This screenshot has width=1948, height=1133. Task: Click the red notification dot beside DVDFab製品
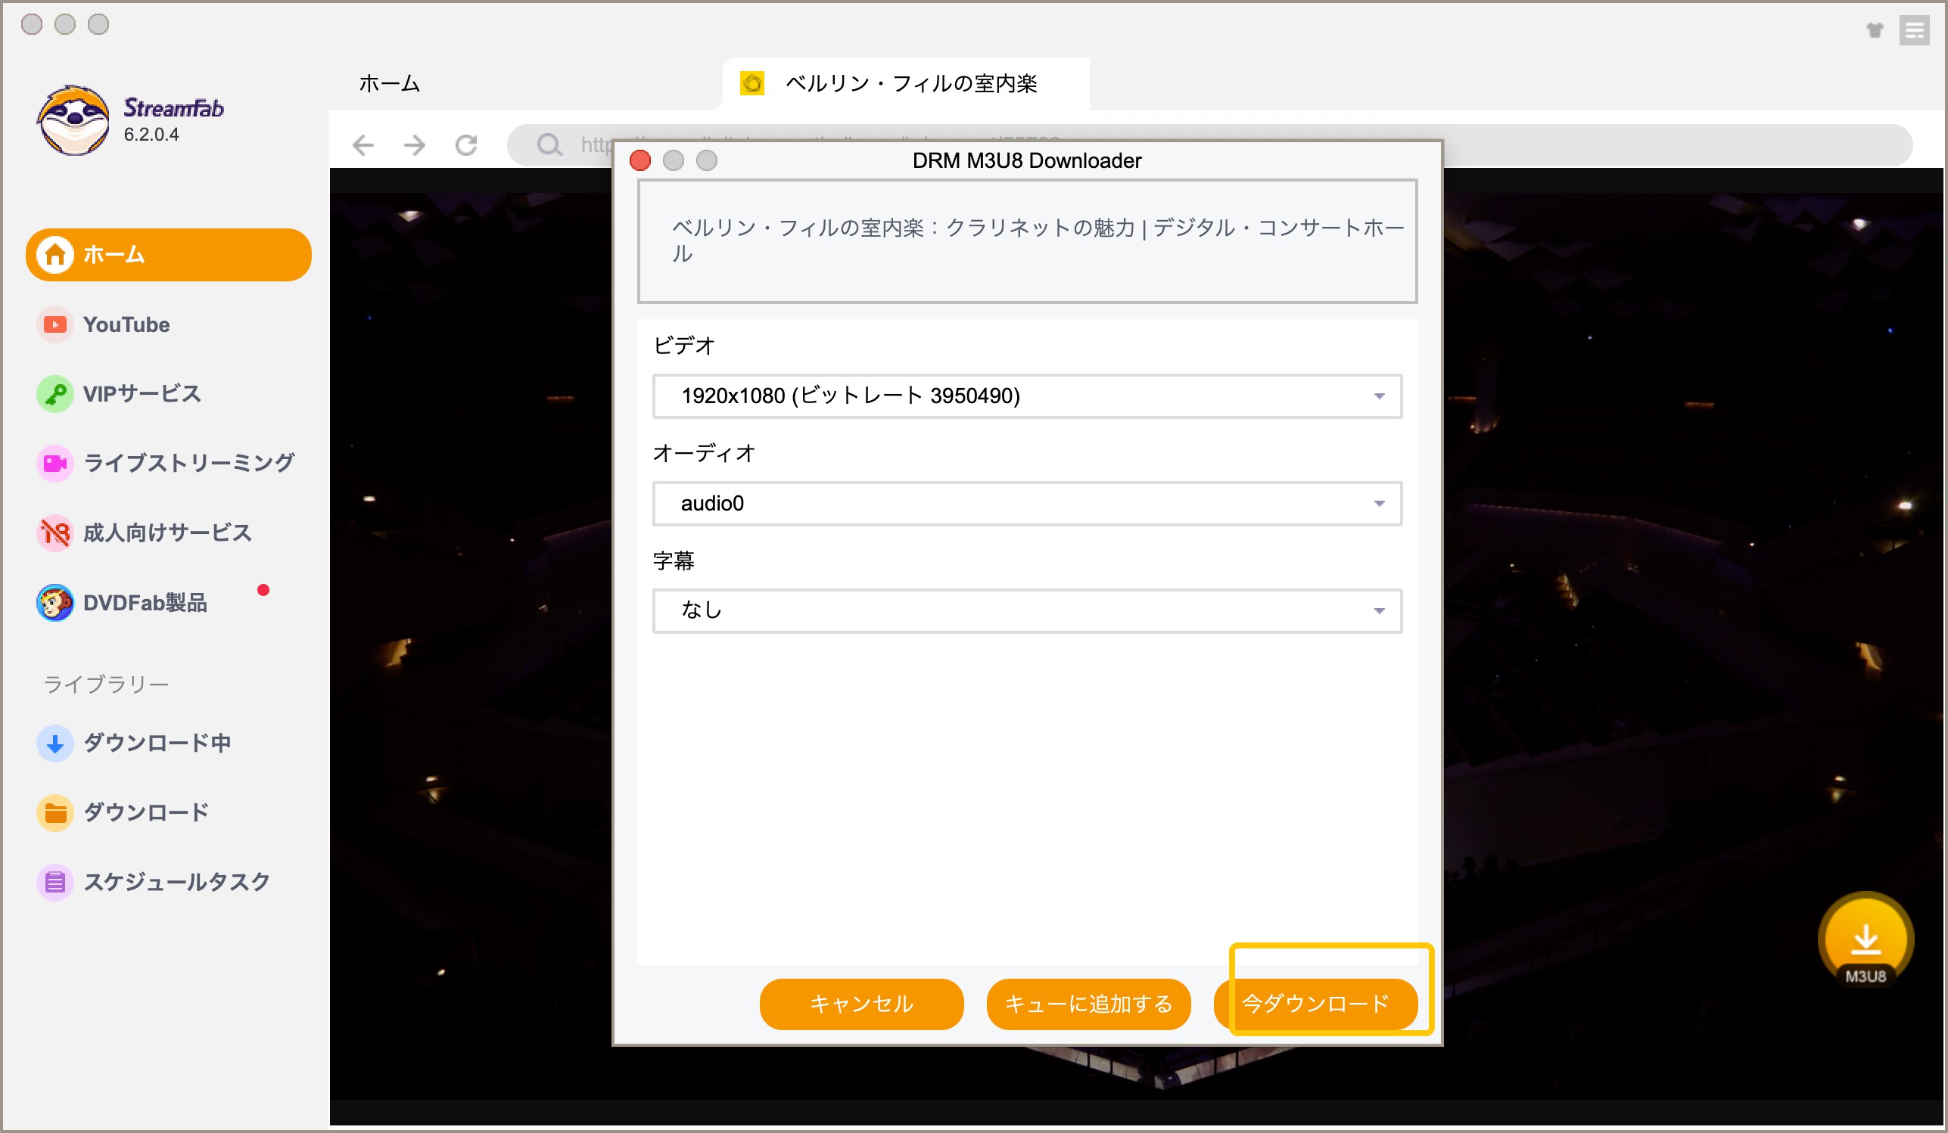(263, 590)
